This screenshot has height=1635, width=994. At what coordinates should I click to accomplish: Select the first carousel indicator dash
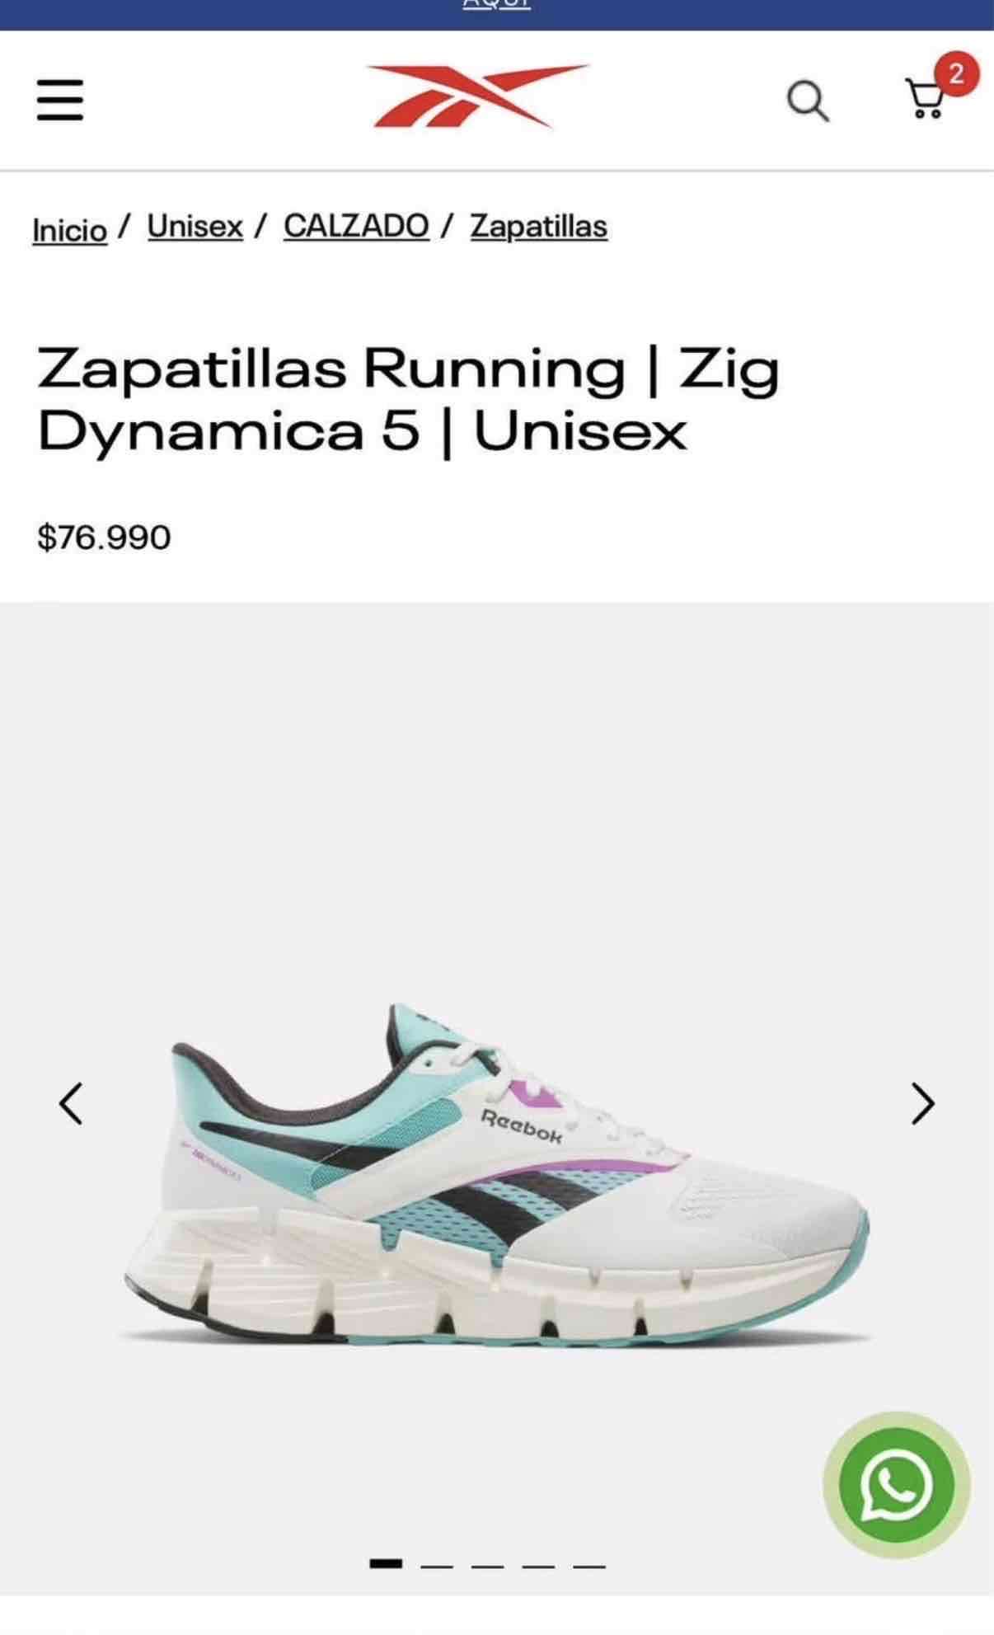pyautogui.click(x=386, y=1563)
